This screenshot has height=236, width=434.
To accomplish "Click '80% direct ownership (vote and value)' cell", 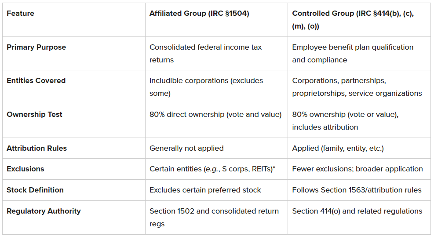I will [215, 115].
